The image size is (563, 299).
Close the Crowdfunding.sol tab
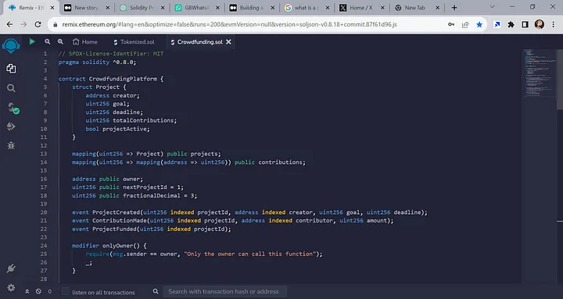(228, 42)
